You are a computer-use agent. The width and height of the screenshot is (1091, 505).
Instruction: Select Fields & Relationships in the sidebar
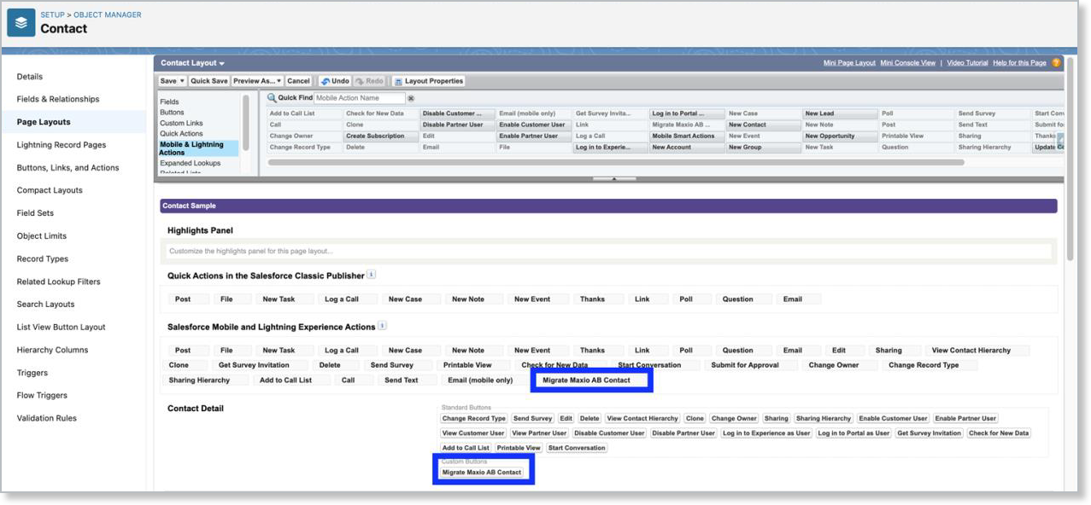tap(58, 99)
